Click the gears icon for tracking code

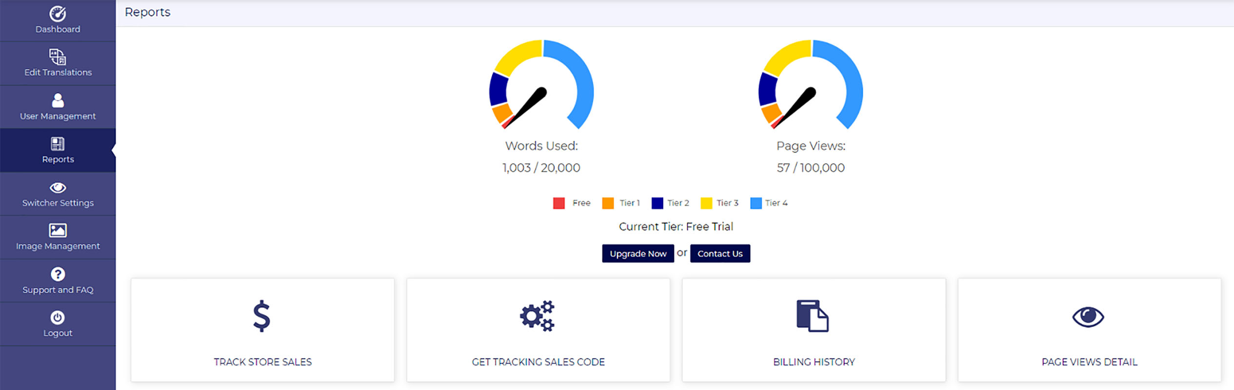click(x=537, y=316)
